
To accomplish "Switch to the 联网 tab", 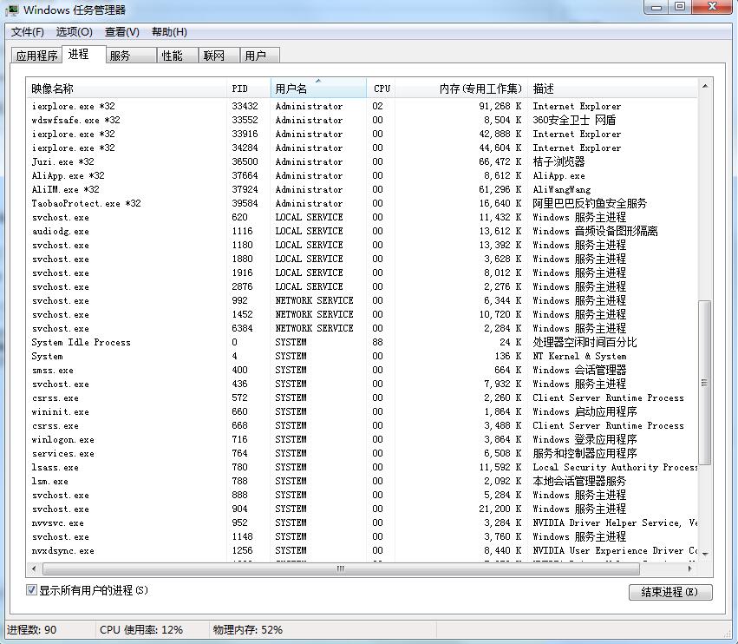I will coord(213,56).
